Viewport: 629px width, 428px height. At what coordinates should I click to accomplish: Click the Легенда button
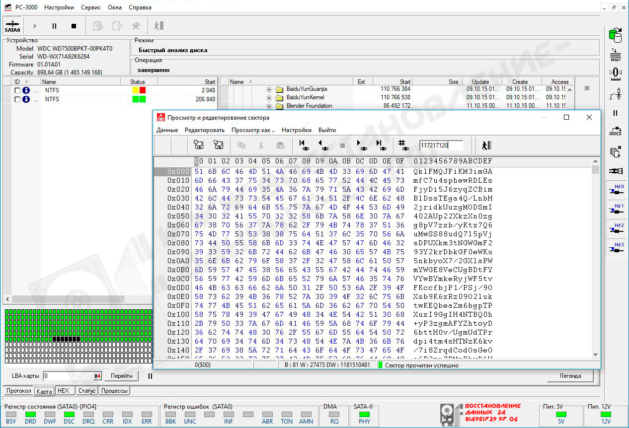pyautogui.click(x=570, y=376)
